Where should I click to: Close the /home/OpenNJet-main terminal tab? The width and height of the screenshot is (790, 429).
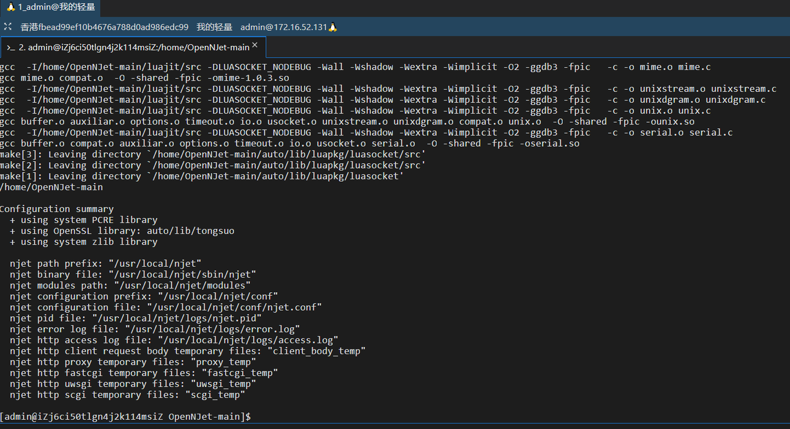(256, 46)
